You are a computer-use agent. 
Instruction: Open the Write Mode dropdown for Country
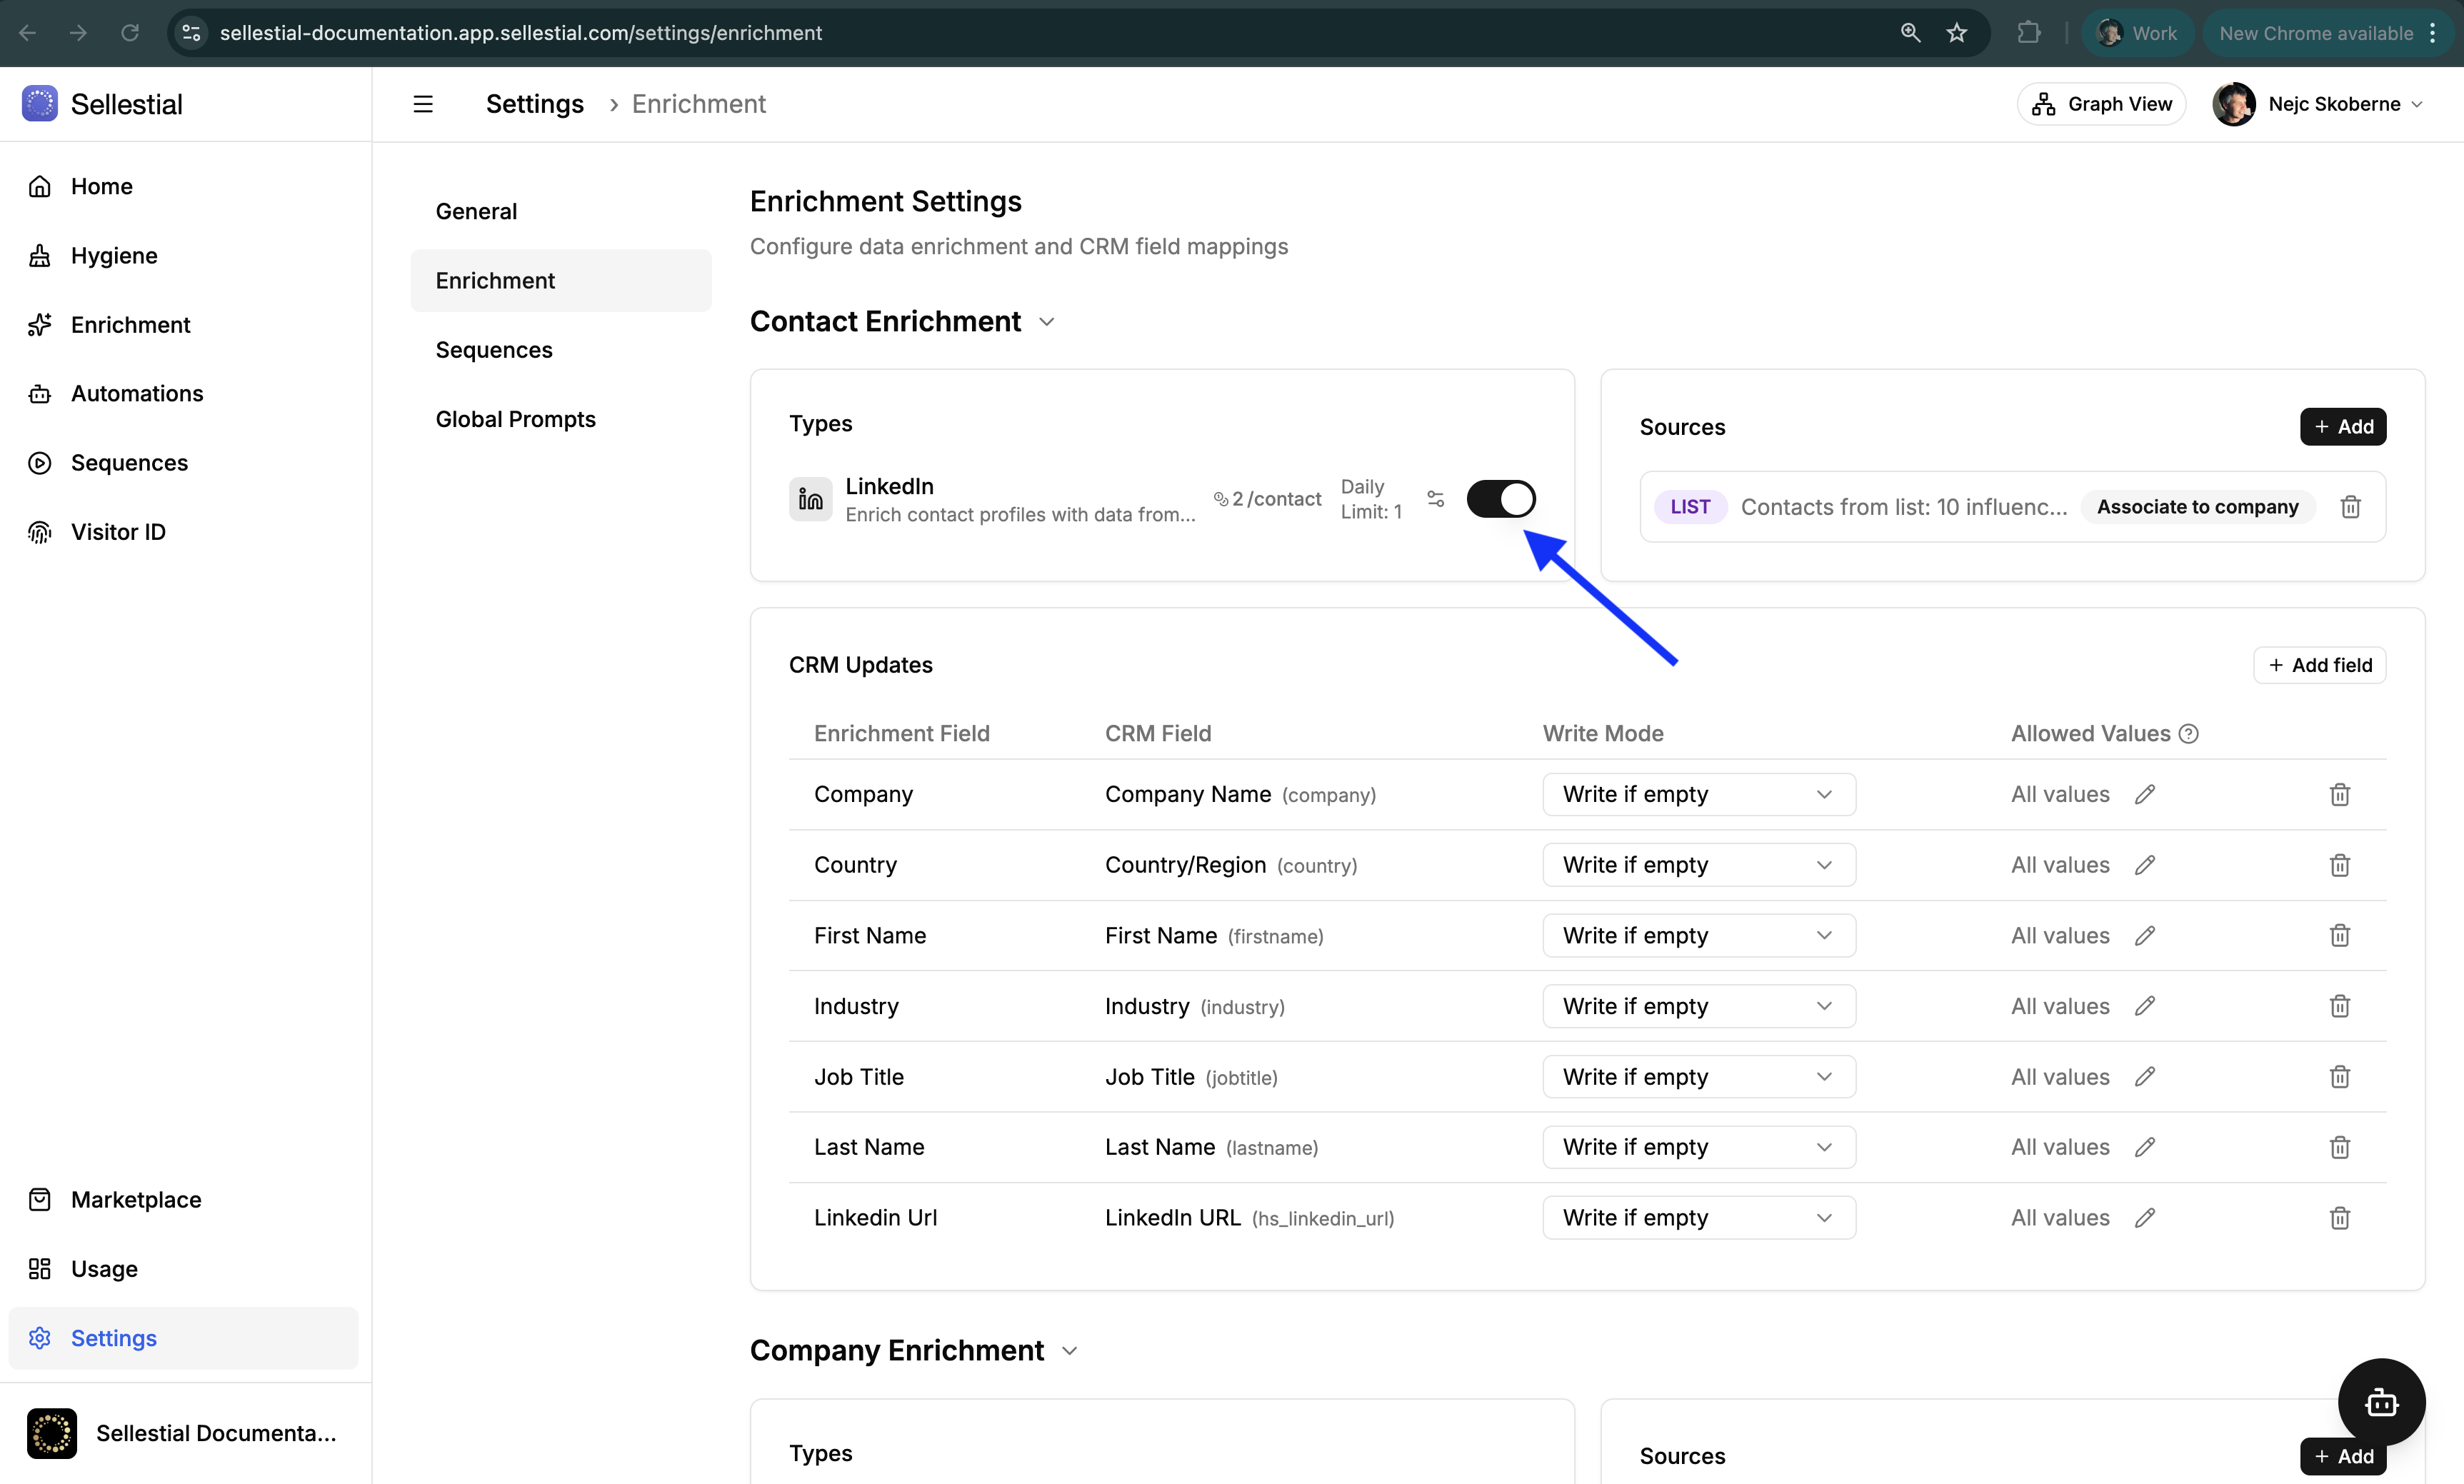1697,864
